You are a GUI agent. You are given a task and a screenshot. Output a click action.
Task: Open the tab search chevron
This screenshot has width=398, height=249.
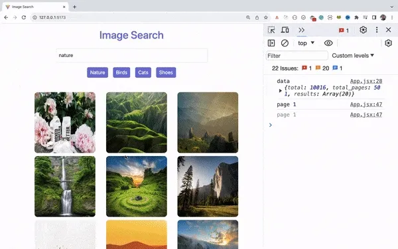coord(392,7)
